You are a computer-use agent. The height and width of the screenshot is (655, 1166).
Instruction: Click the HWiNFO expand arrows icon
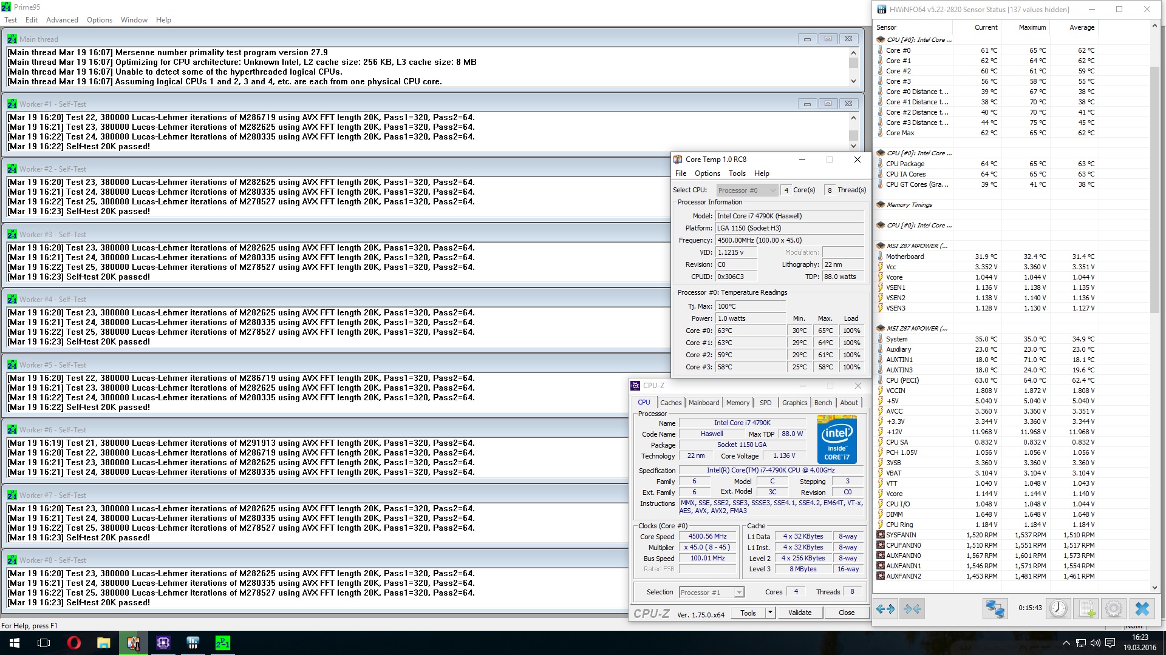[x=885, y=609]
